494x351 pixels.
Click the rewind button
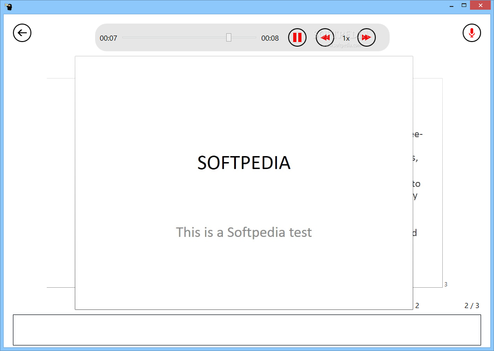pyautogui.click(x=325, y=37)
